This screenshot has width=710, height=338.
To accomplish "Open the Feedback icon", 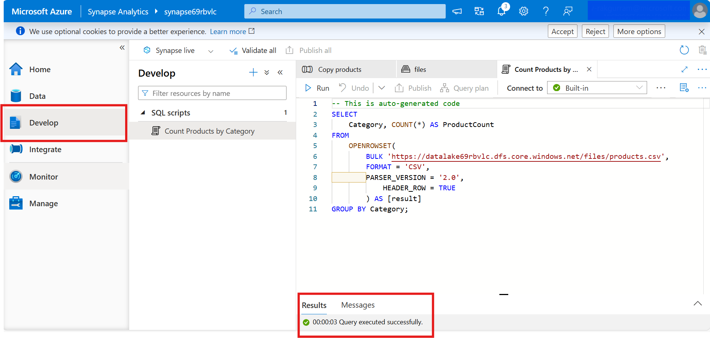I will 568,11.
